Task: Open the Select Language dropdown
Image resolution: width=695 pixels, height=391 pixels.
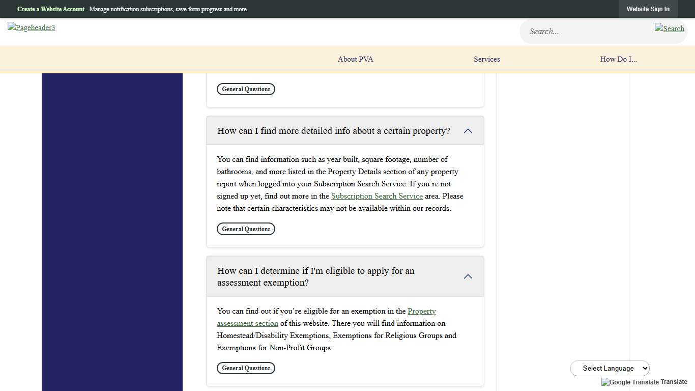Action: 610,368
